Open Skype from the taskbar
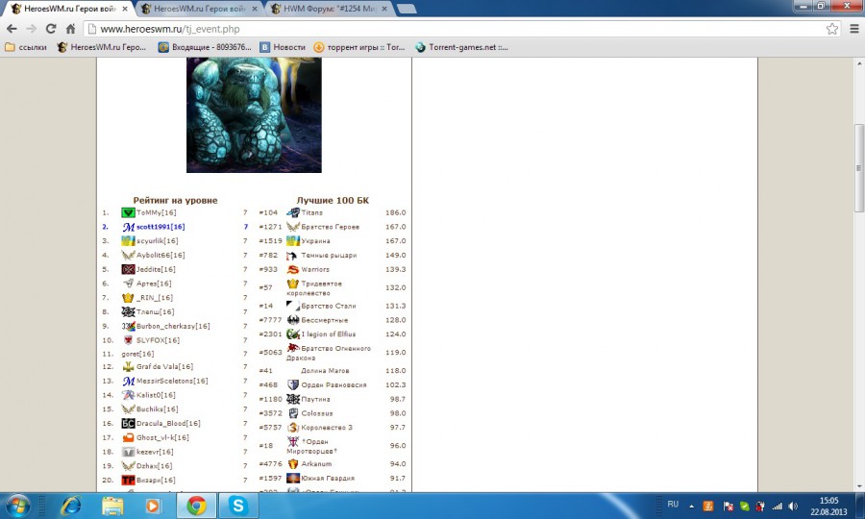The width and height of the screenshot is (865, 519). pyautogui.click(x=238, y=506)
